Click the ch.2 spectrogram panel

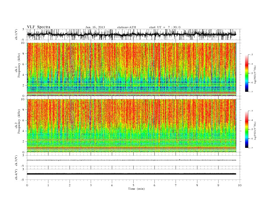131,126
